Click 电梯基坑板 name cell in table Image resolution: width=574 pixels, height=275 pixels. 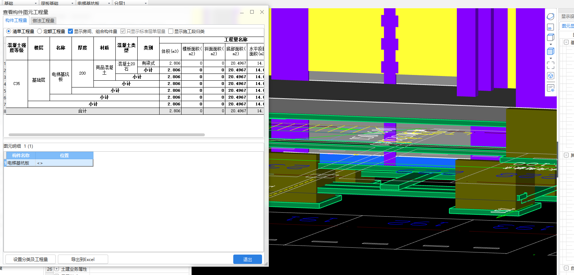61,77
